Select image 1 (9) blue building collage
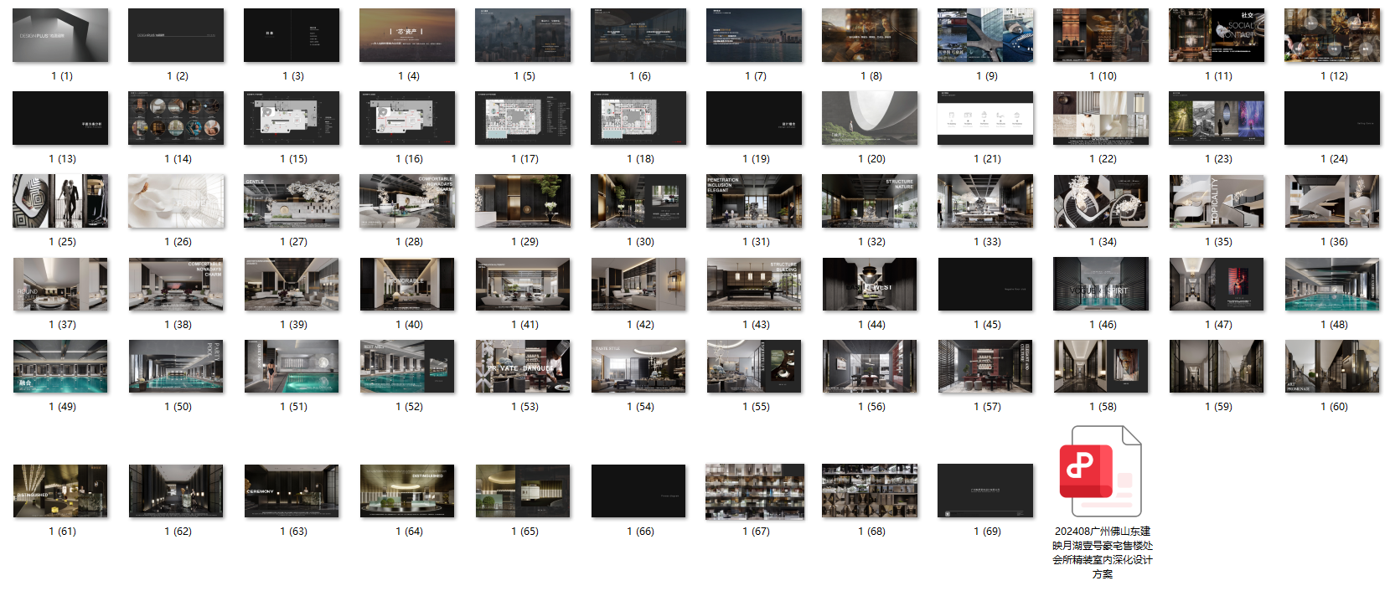This screenshot has height=591, width=1390. click(985, 35)
